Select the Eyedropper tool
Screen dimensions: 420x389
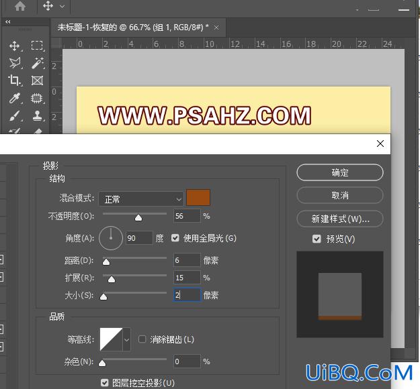click(15, 98)
